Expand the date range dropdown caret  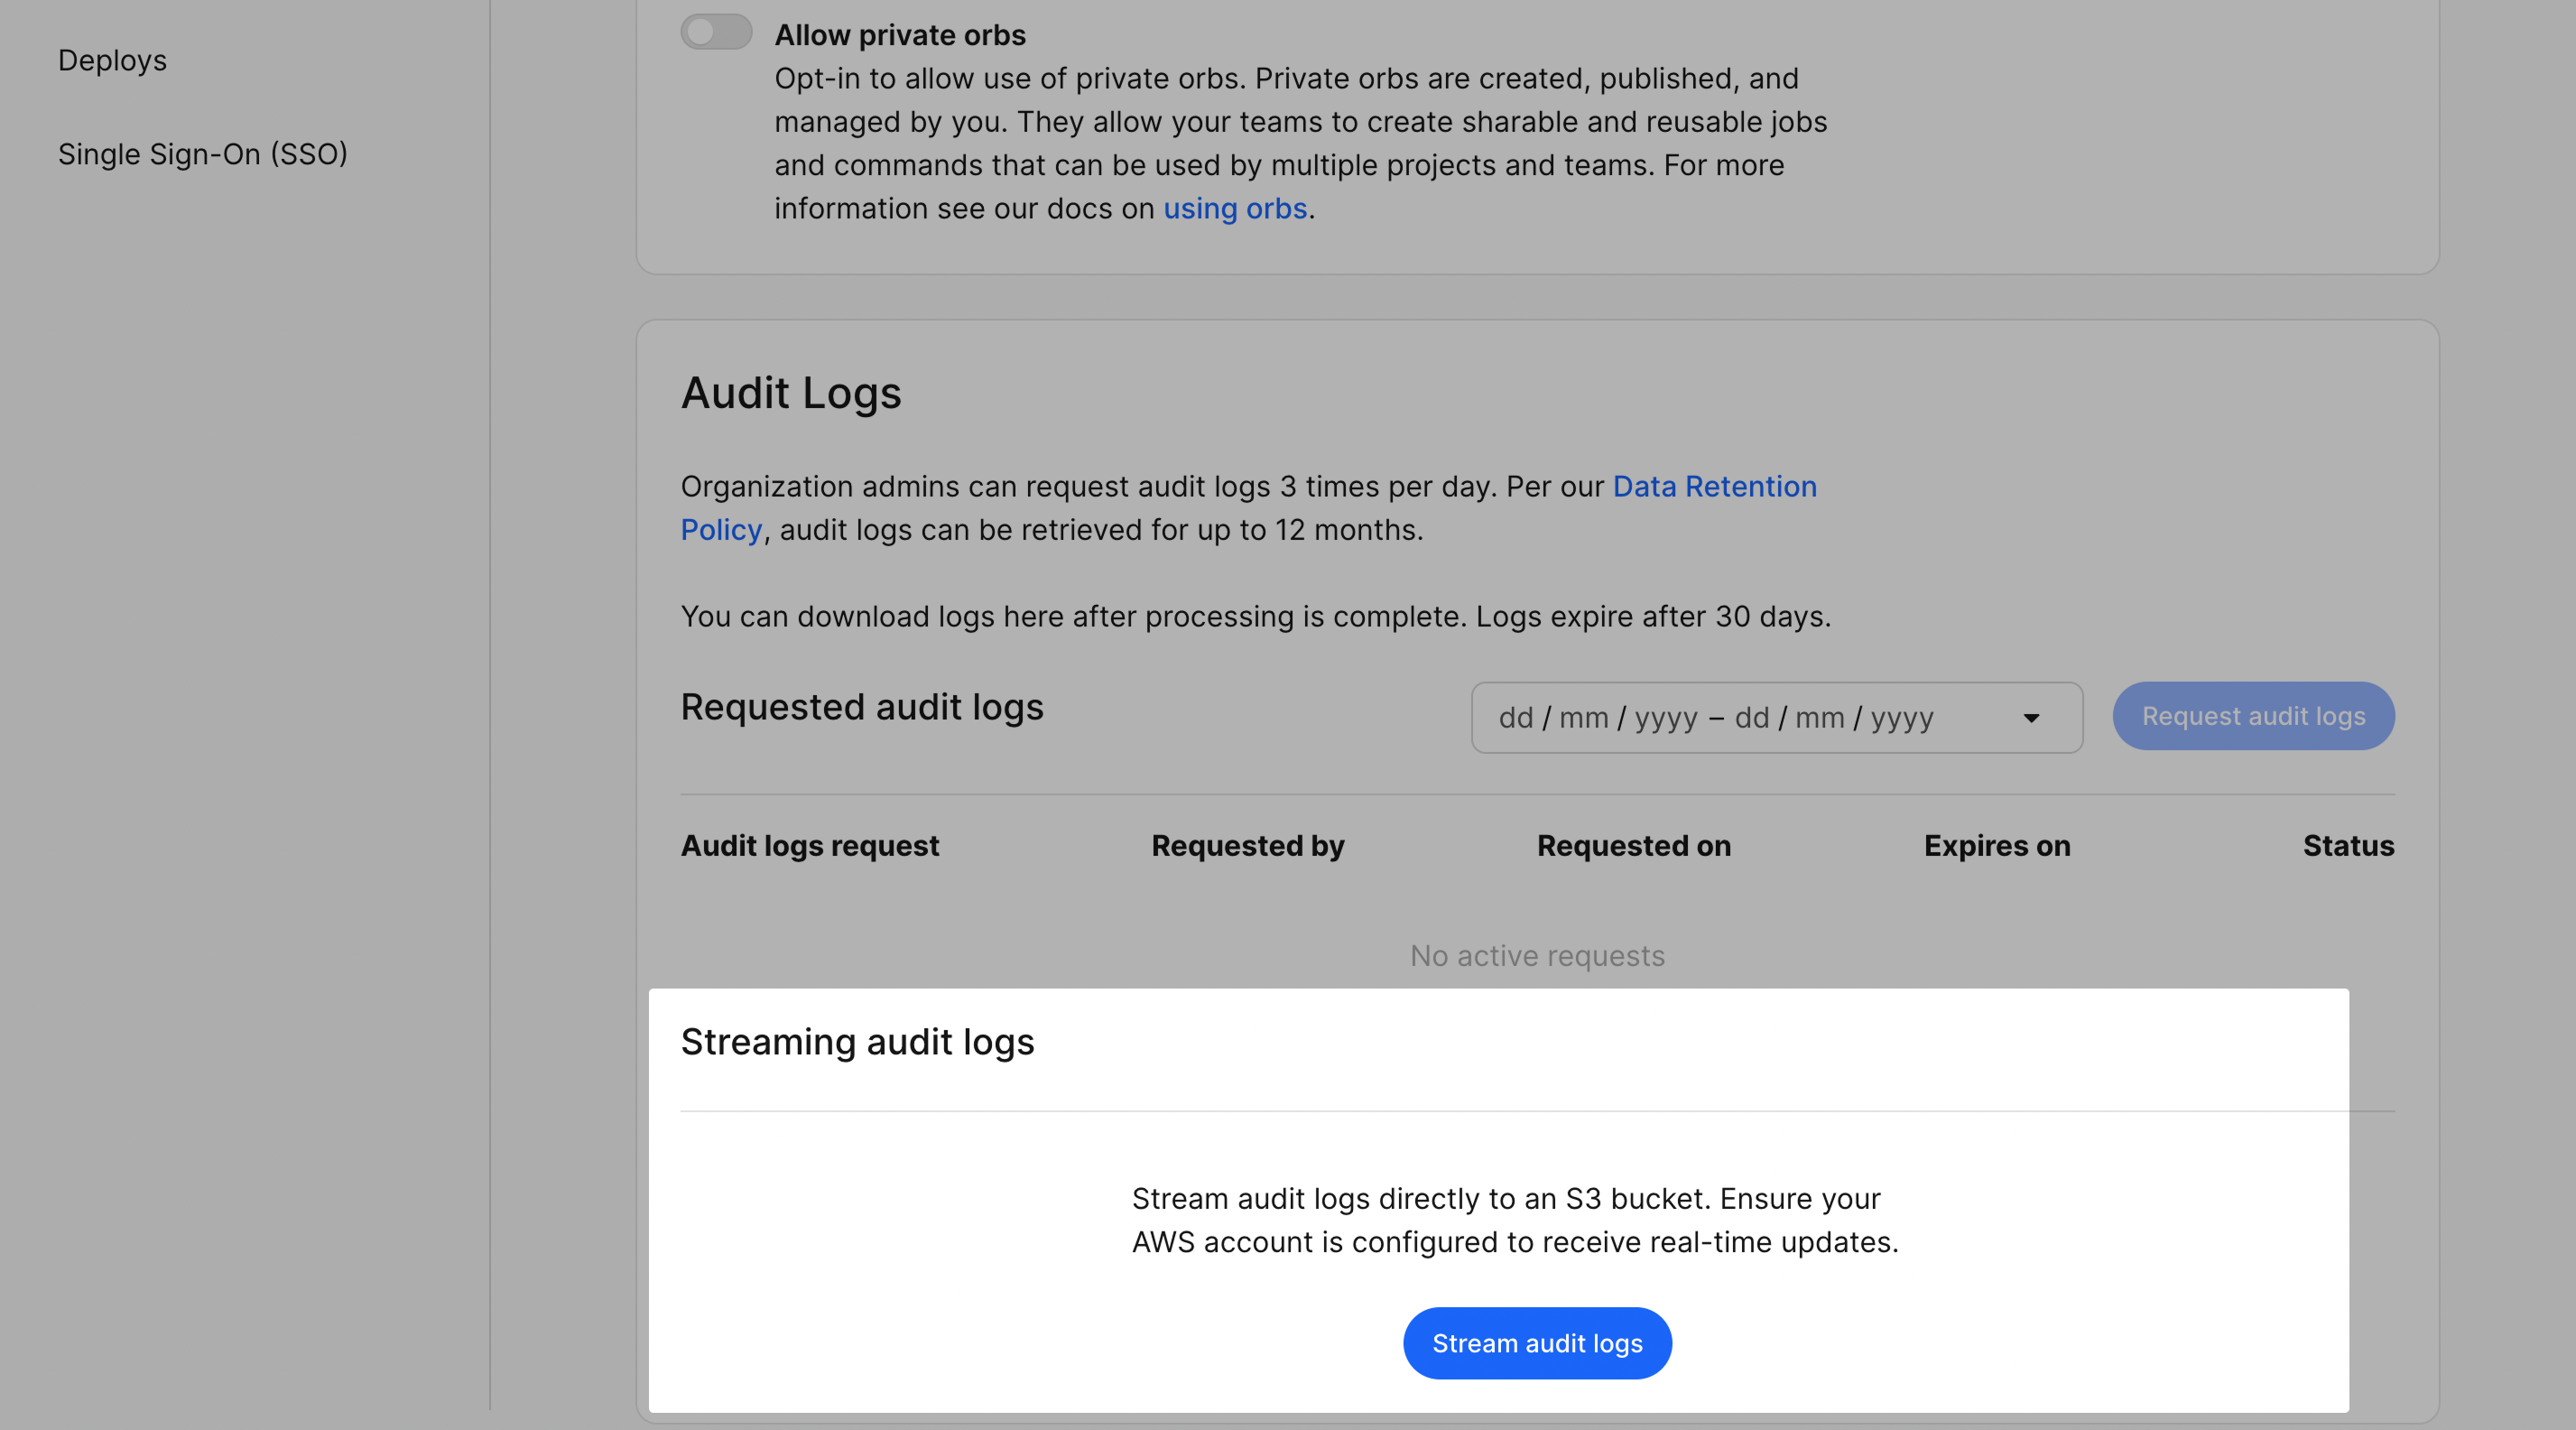(2030, 718)
